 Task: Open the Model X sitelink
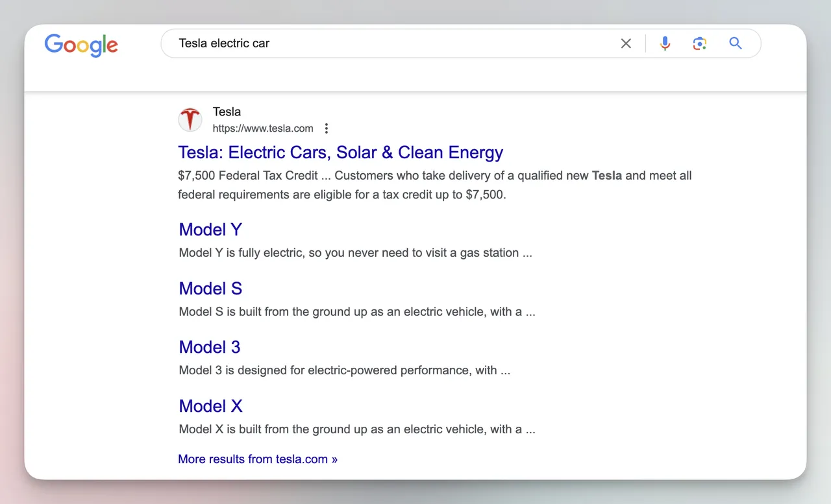pyautogui.click(x=210, y=406)
